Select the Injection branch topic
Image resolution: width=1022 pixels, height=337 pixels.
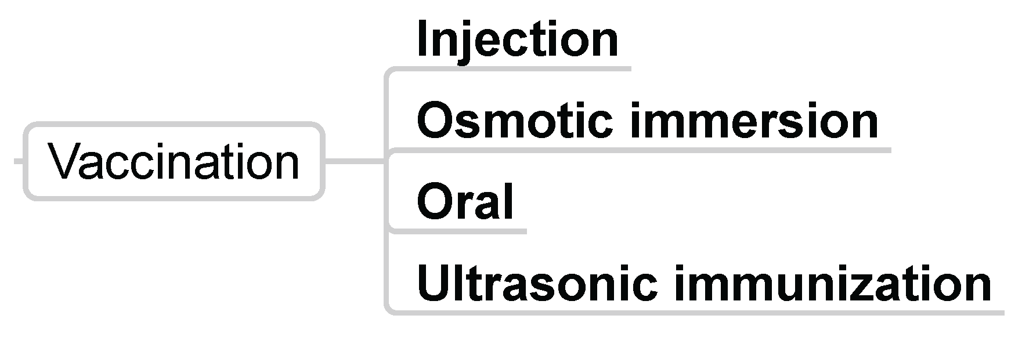click(517, 39)
